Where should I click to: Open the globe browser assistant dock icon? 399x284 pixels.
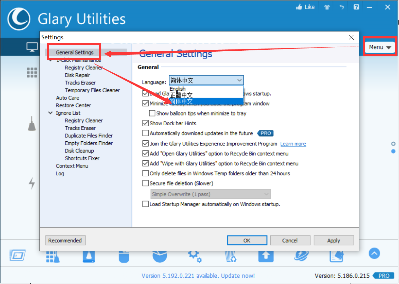click(x=302, y=256)
